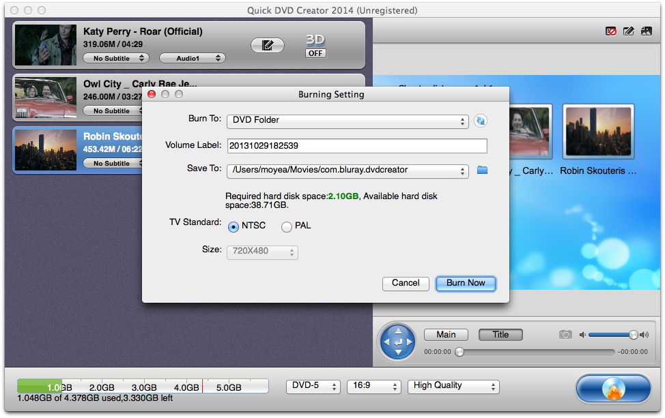The height and width of the screenshot is (418, 665).
Task: Click the low-volume speaker icon
Action: tap(582, 335)
